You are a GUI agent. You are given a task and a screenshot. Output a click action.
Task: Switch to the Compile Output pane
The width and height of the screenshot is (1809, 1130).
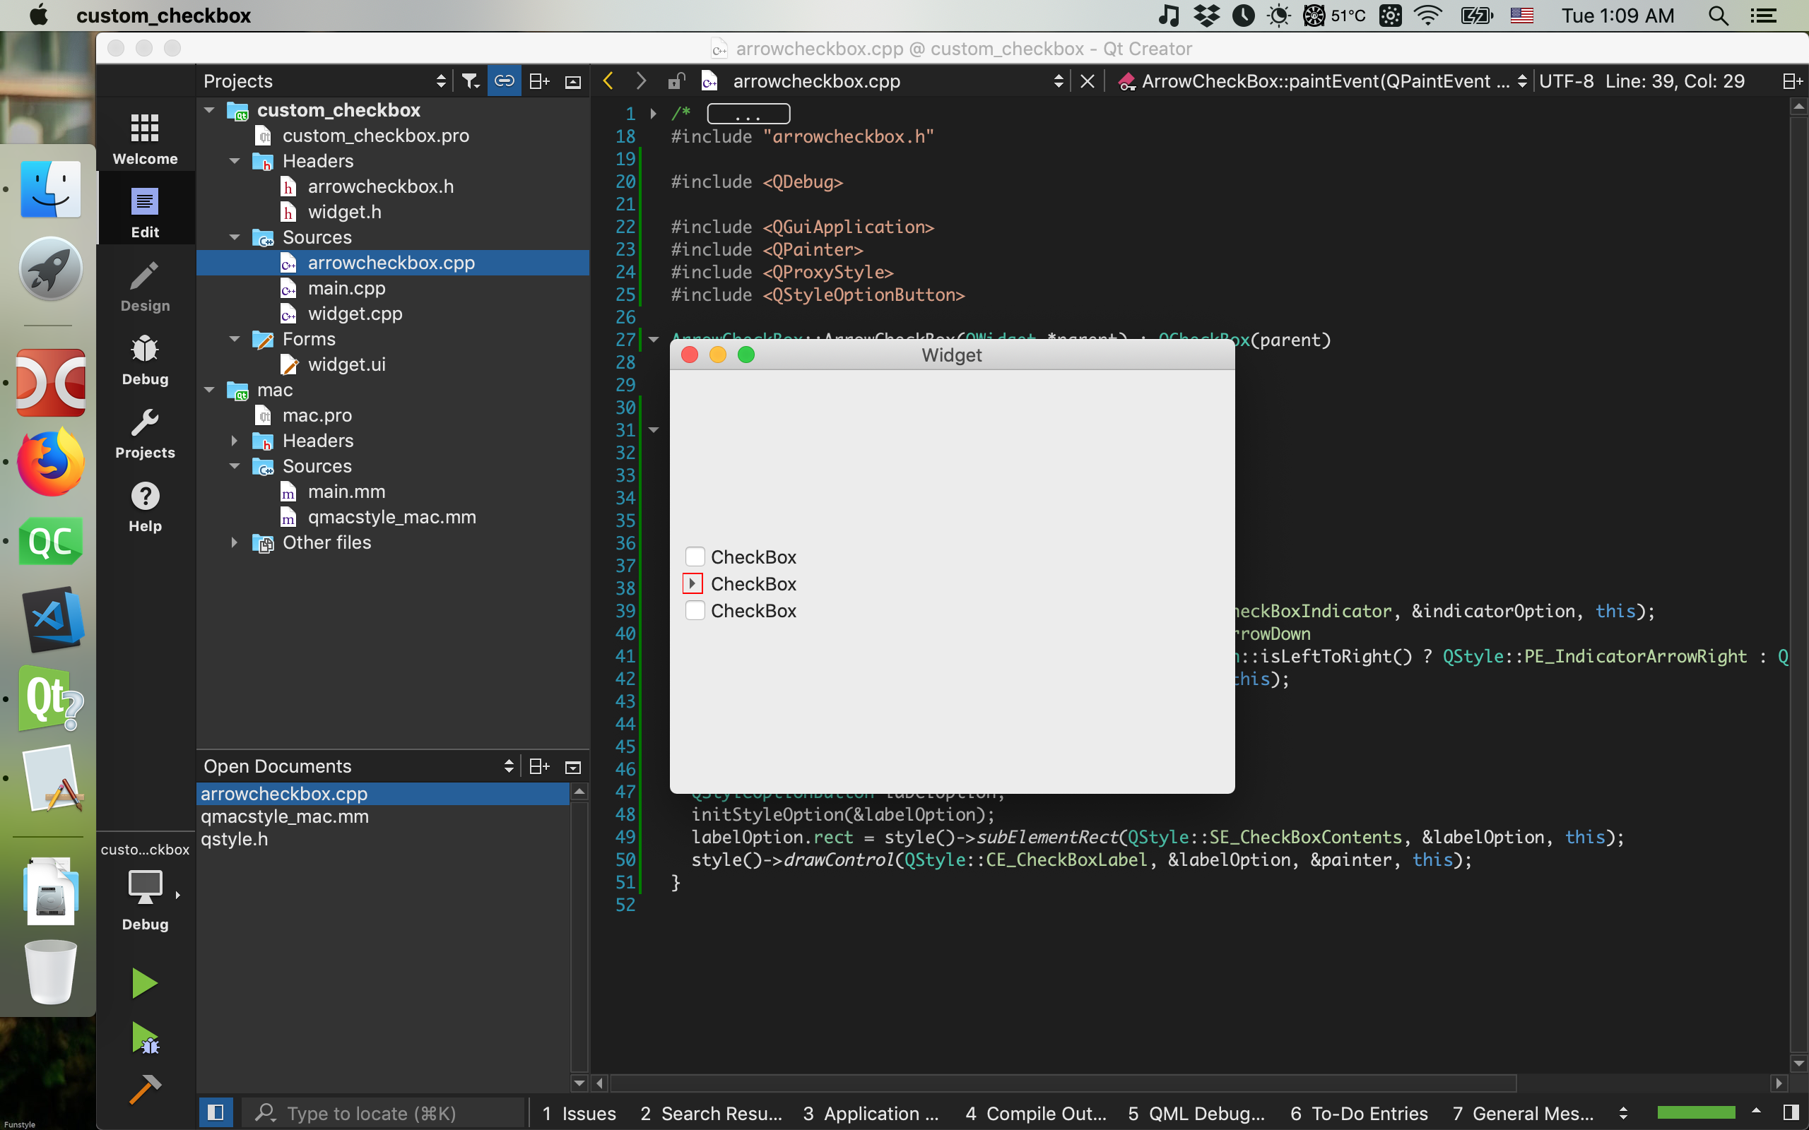[x=1034, y=1113]
